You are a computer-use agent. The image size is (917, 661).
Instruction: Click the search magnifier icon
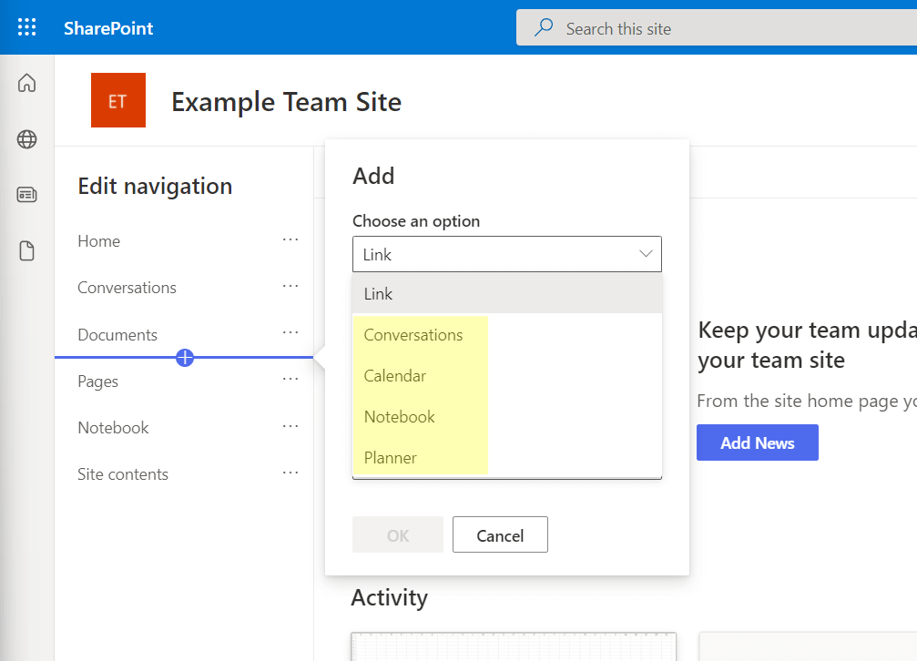tap(544, 27)
